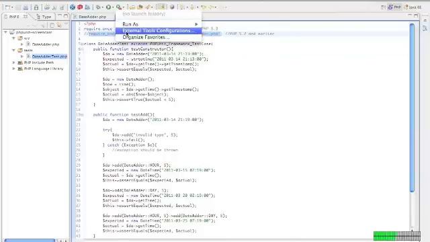Click the Debug toolbar icon
This screenshot has height=242, width=430.
(x=98, y=7)
